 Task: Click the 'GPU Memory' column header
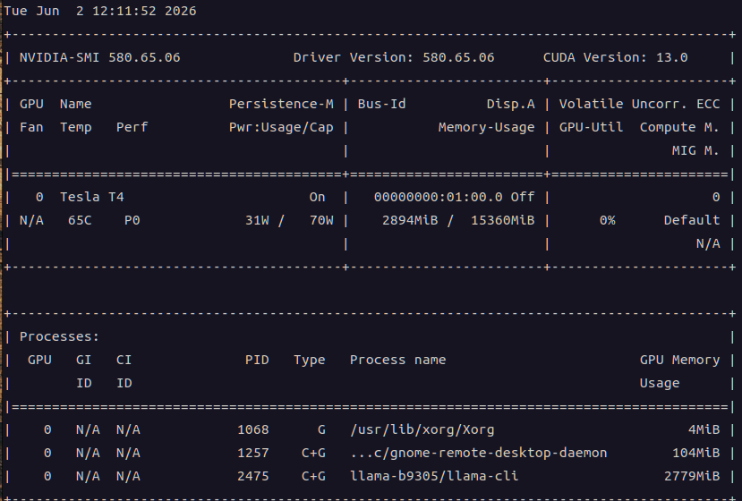click(x=679, y=361)
